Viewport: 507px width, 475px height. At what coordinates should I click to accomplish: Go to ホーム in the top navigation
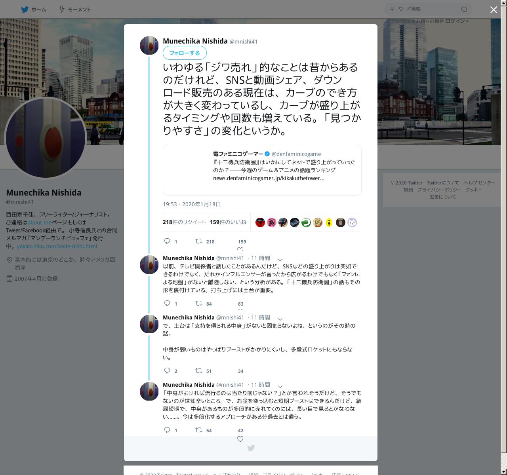coord(38,9)
